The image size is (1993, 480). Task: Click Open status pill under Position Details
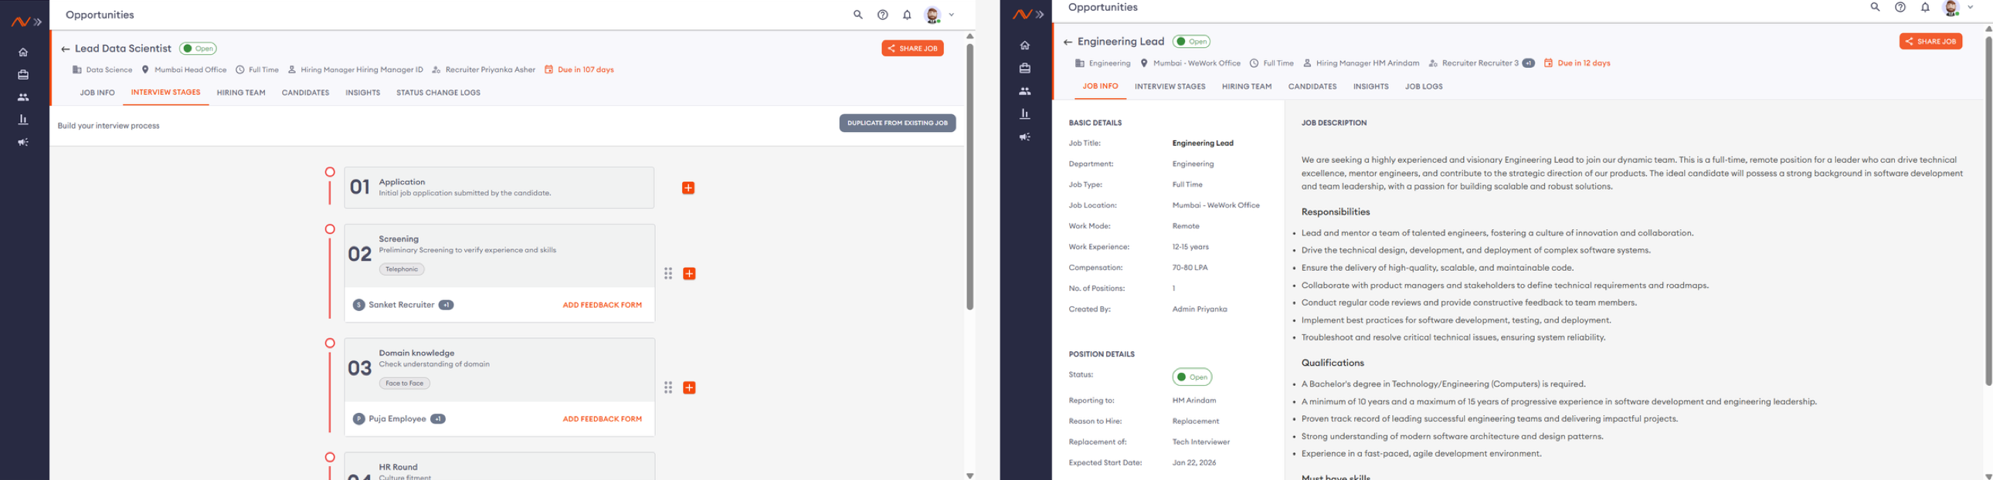1192,377
